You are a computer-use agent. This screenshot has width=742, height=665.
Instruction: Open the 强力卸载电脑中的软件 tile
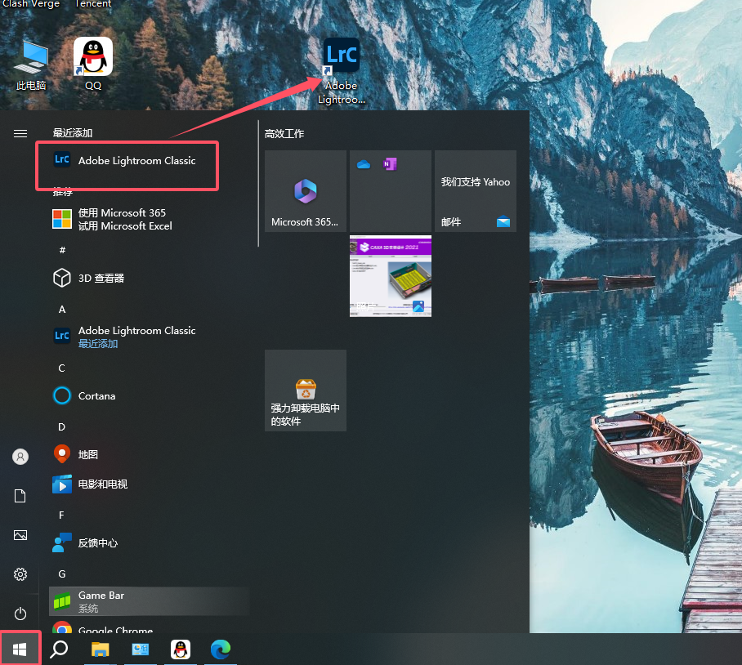306,391
